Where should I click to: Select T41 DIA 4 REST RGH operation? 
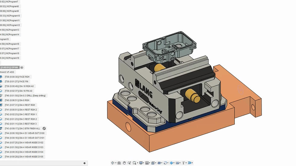pyautogui.click(x=20, y=105)
